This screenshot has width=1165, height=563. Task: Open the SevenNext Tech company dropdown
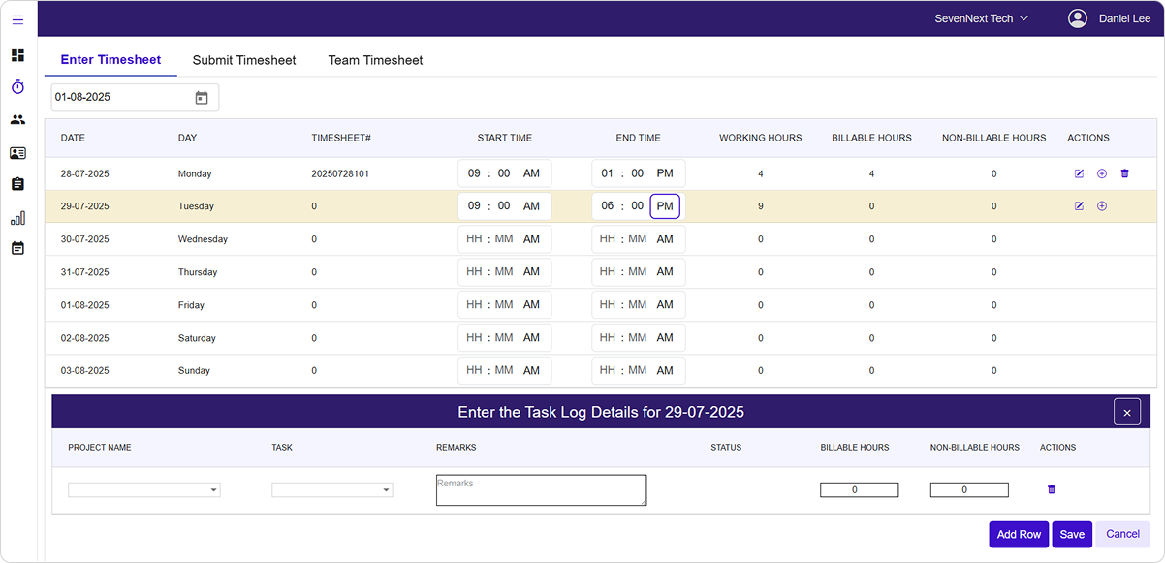[981, 18]
